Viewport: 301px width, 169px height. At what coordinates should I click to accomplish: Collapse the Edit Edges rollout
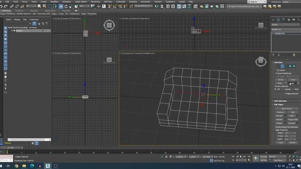pyautogui.click(x=278, y=105)
